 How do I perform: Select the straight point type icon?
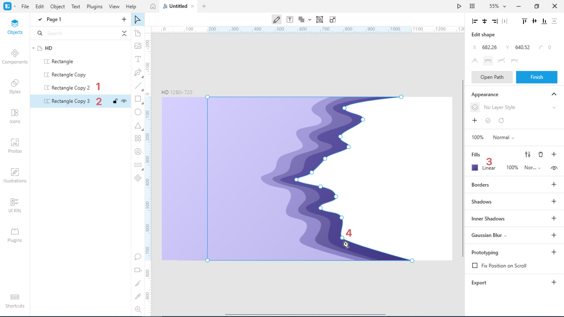(475, 61)
